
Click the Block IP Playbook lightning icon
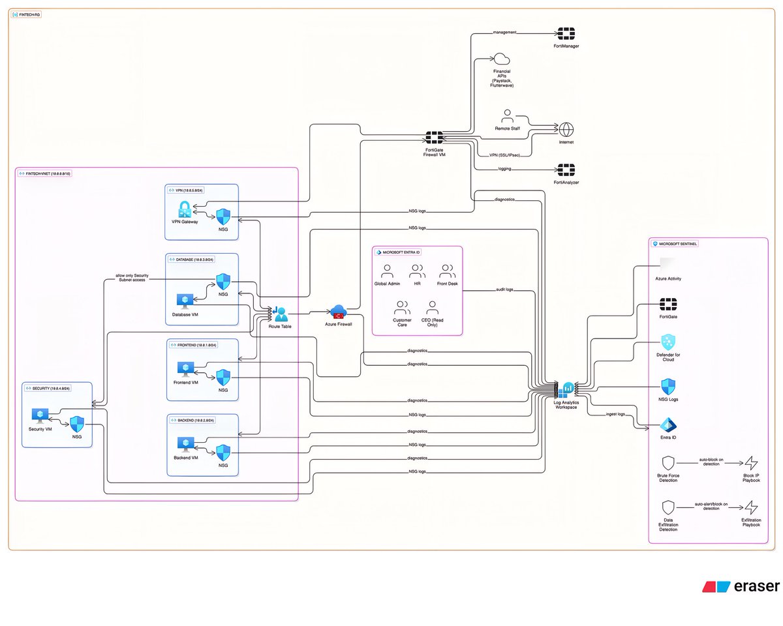(752, 463)
